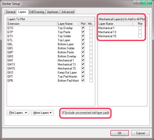Click the help question mark button

click(x=137, y=3)
